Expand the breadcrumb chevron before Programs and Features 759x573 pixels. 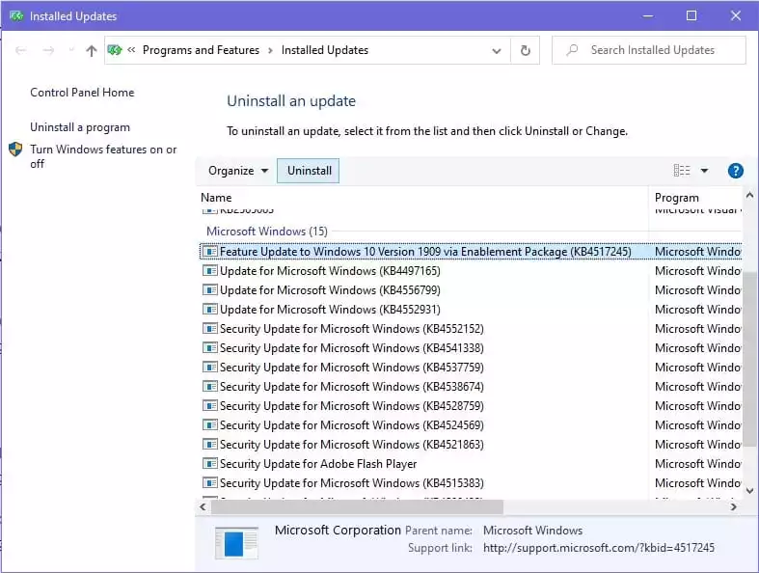tap(131, 50)
